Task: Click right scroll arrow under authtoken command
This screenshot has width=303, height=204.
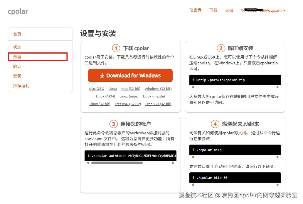Action: (173, 163)
